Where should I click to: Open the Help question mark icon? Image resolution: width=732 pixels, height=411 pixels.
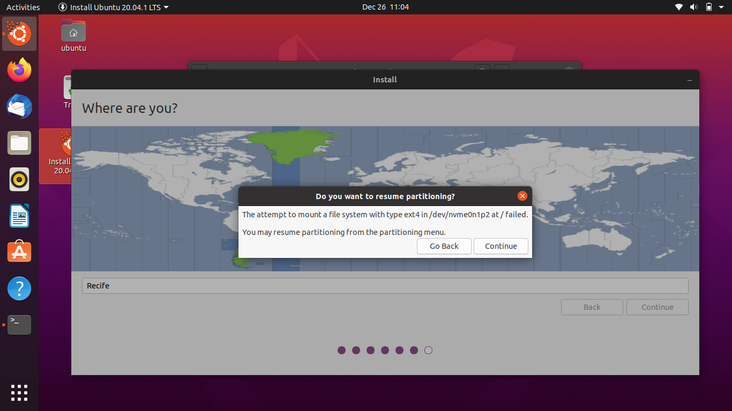(x=19, y=288)
